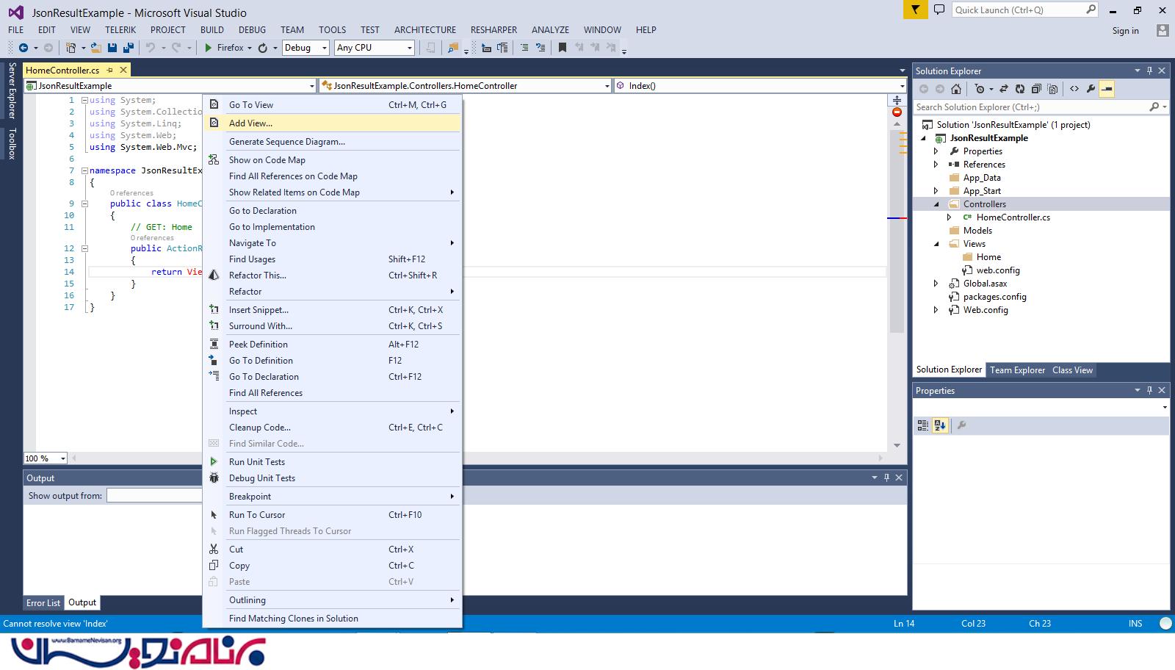The image size is (1175, 670).
Task: Collapse the Controllers folder in Solution Explorer
Action: coord(936,204)
